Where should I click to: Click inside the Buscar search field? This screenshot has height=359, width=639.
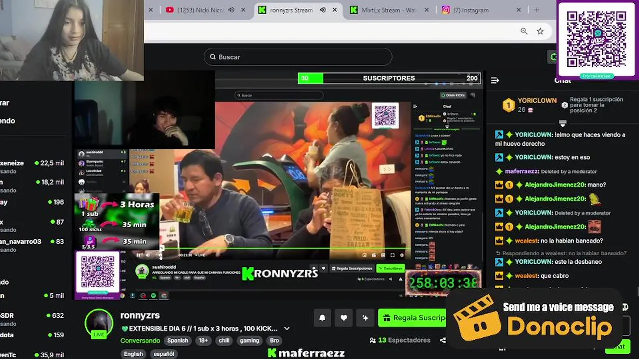pyautogui.click(x=298, y=57)
